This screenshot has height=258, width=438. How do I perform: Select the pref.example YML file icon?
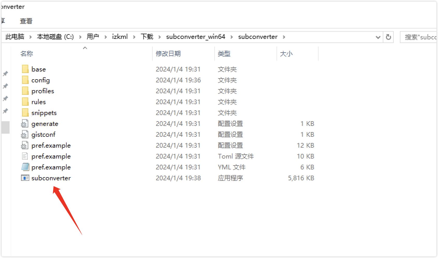tap(25, 167)
